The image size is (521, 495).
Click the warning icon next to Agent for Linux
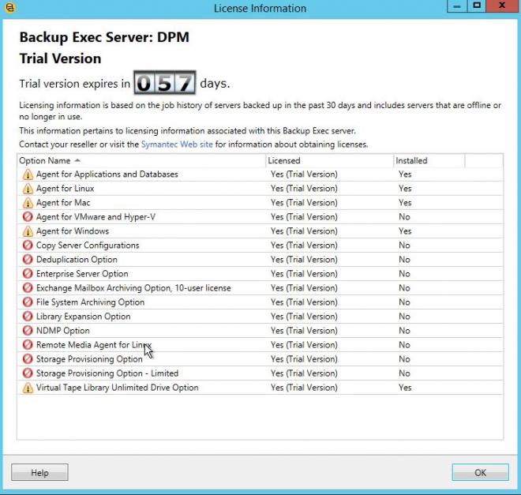pyautogui.click(x=28, y=189)
